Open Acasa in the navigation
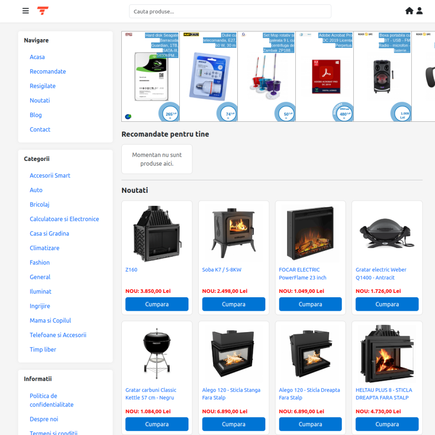 point(37,57)
